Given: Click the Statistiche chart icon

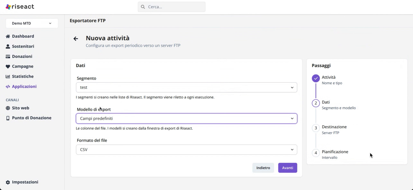Looking at the screenshot, I should [8, 76].
